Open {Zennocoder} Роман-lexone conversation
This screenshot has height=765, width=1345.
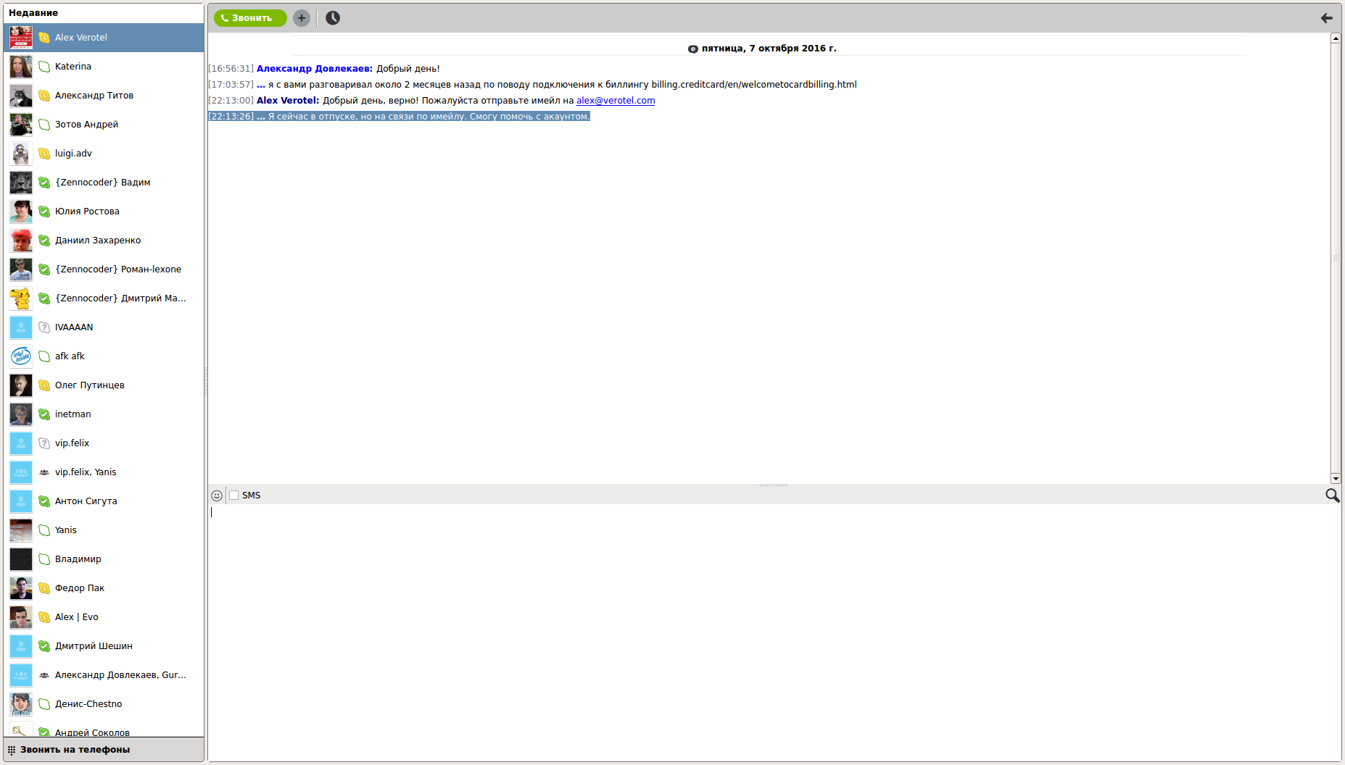104,269
